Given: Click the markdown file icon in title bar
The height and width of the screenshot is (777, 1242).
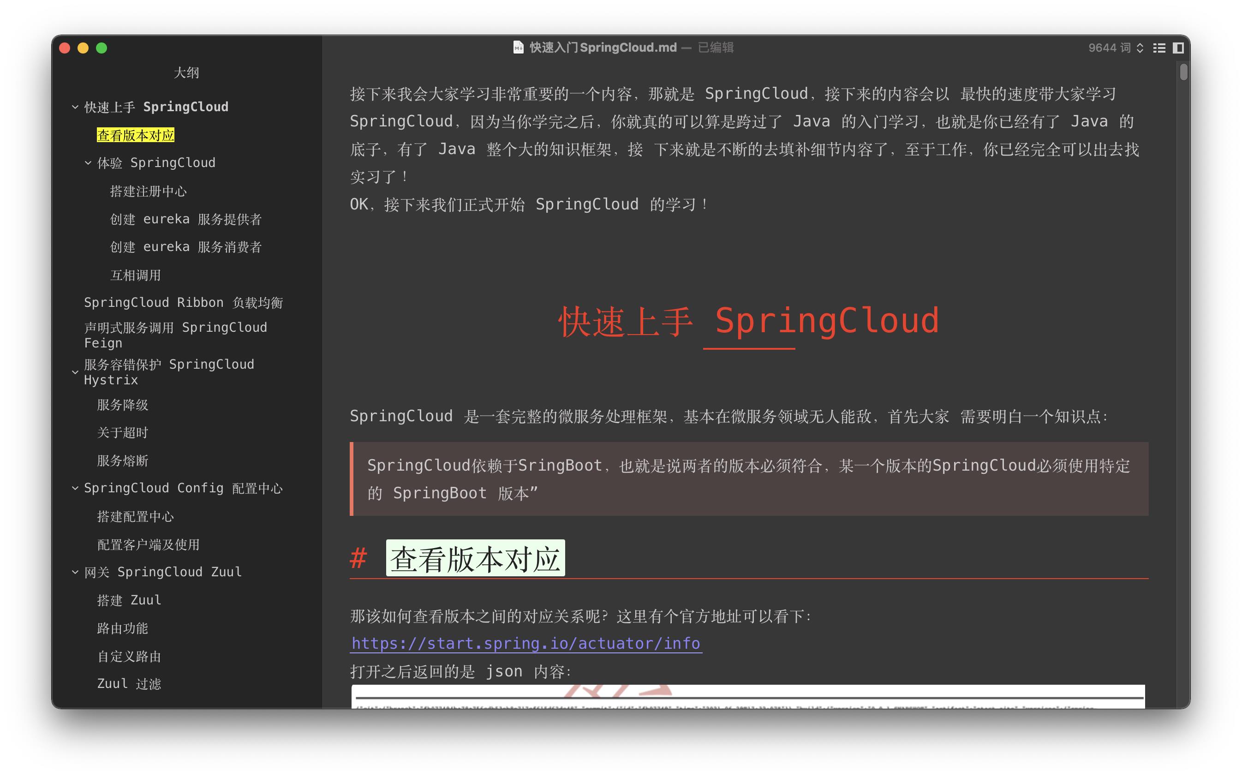Looking at the screenshot, I should click(x=518, y=47).
